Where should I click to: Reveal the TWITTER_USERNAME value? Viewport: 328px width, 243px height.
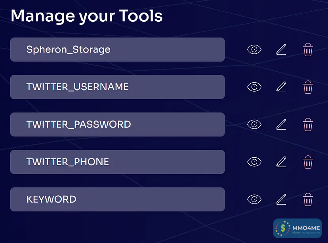pos(254,87)
